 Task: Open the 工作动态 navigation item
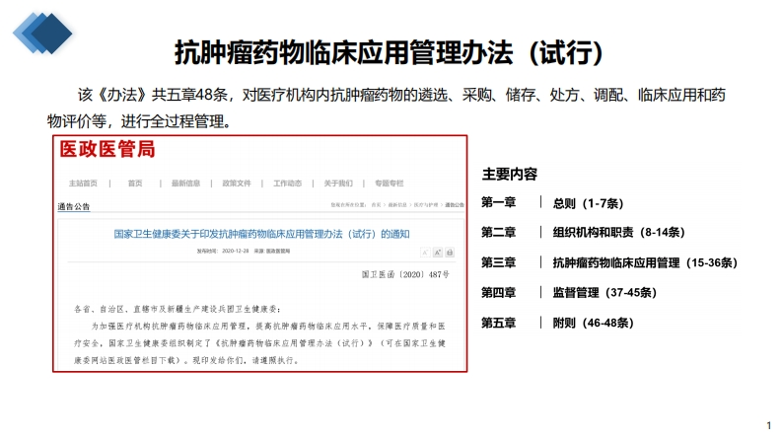(287, 183)
